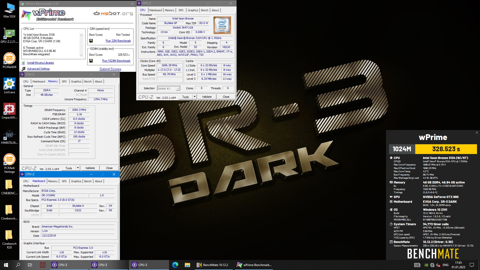Click Submit Scores link in wPrime
Screen dimensions: 480x270
tap(110, 69)
